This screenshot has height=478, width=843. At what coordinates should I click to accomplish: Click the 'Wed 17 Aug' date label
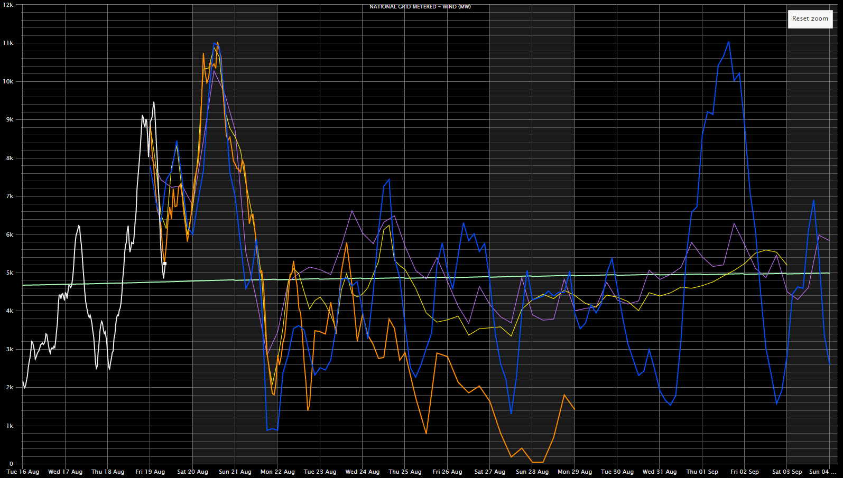pos(65,472)
